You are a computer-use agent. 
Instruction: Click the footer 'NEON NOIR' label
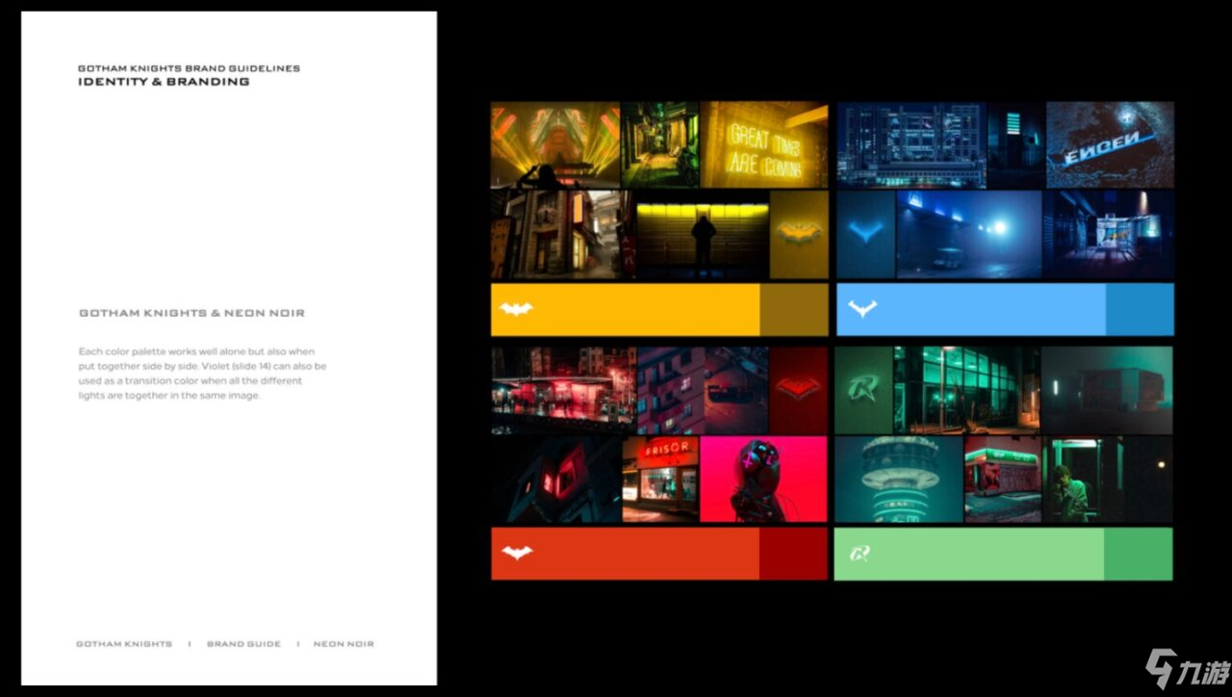(x=344, y=643)
